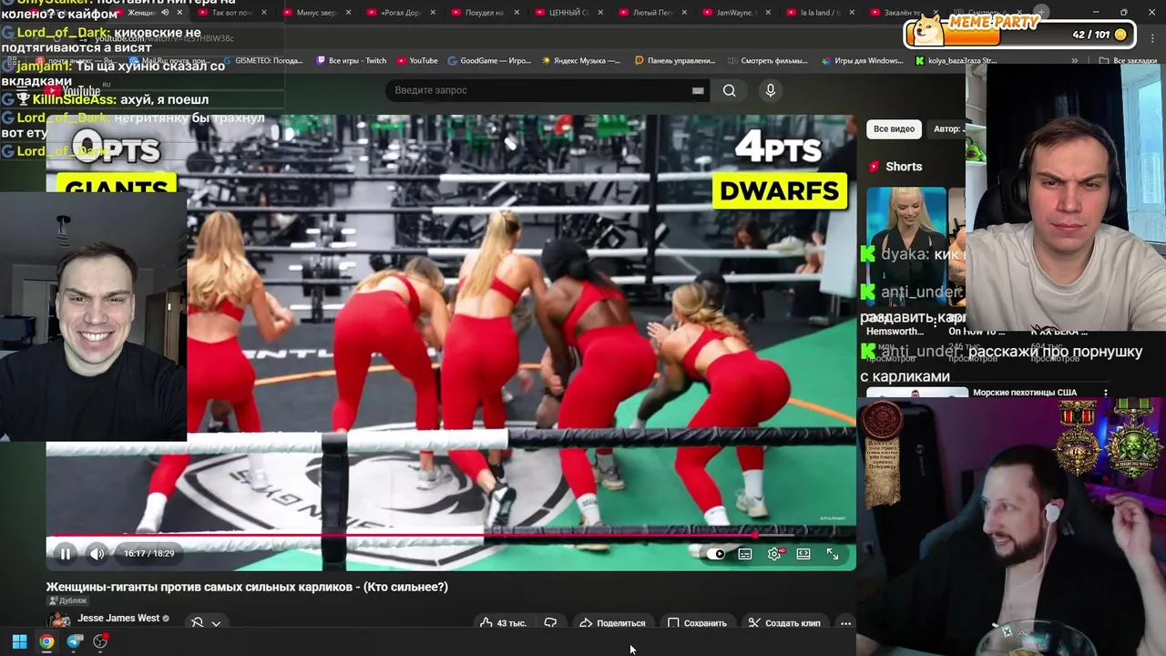Open the 'Все игры - Twitch' bookmark
Screen dimensions: 1166x656
pyautogui.click(x=352, y=61)
